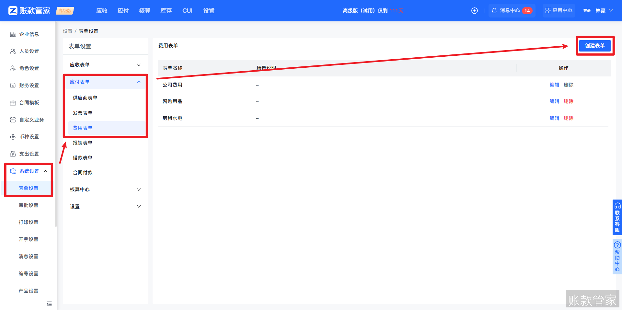Open the 核算 top menu
Image resolution: width=622 pixels, height=310 pixels.
[x=144, y=11]
